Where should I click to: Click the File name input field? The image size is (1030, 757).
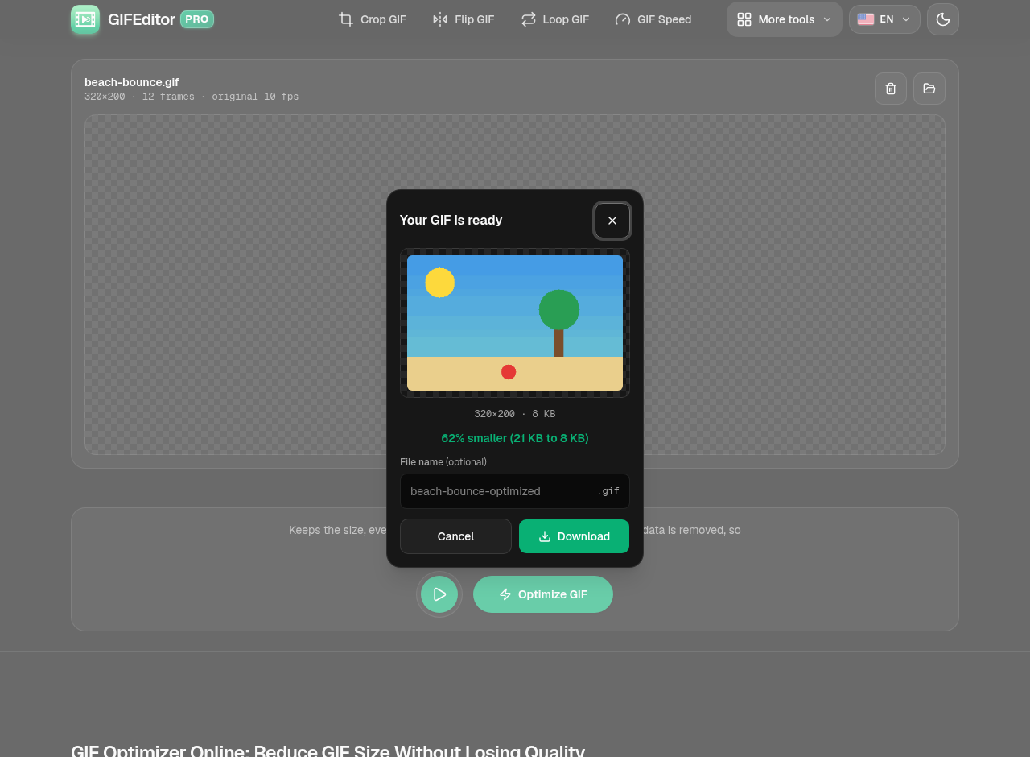point(515,491)
